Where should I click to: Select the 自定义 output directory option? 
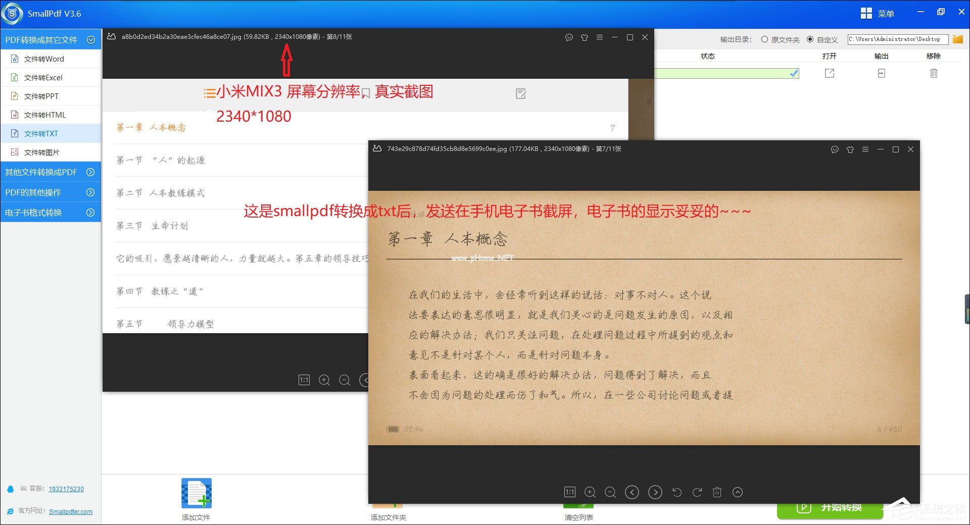coord(810,39)
